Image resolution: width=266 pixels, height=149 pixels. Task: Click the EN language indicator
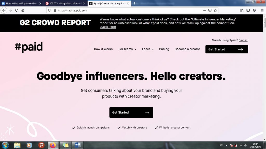[221, 145]
